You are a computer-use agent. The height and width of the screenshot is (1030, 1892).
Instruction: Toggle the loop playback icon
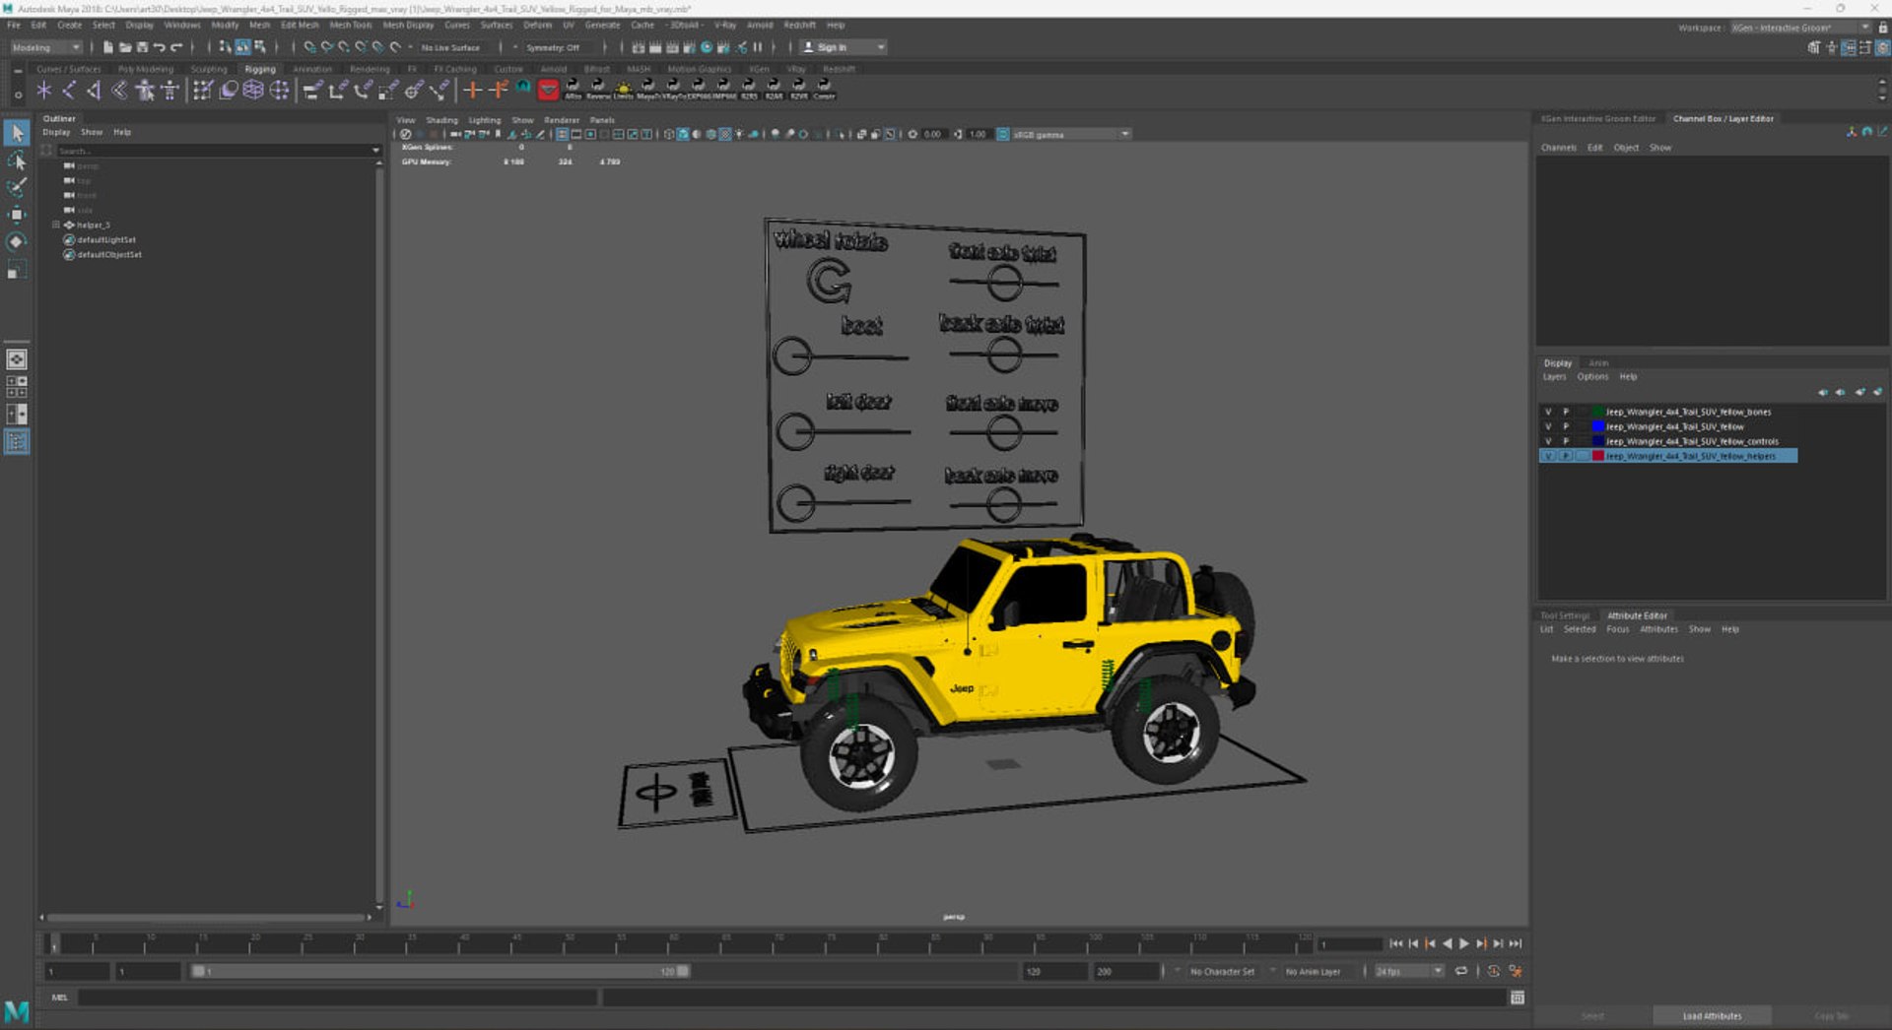coord(1461,971)
